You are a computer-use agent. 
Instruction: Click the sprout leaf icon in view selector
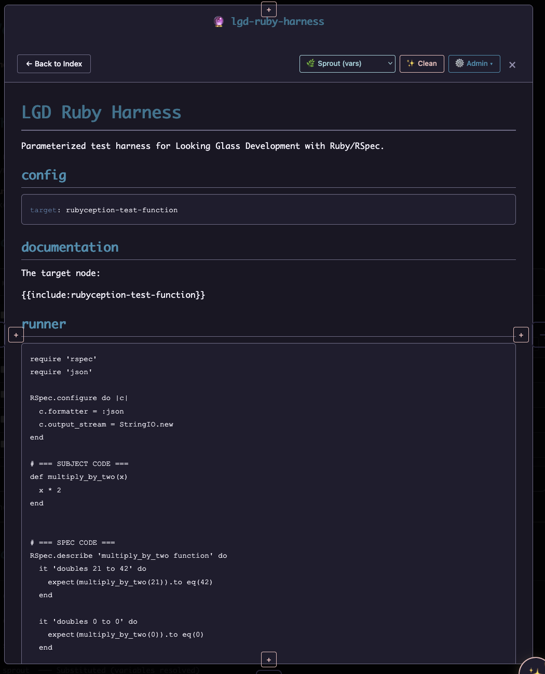[310, 63]
